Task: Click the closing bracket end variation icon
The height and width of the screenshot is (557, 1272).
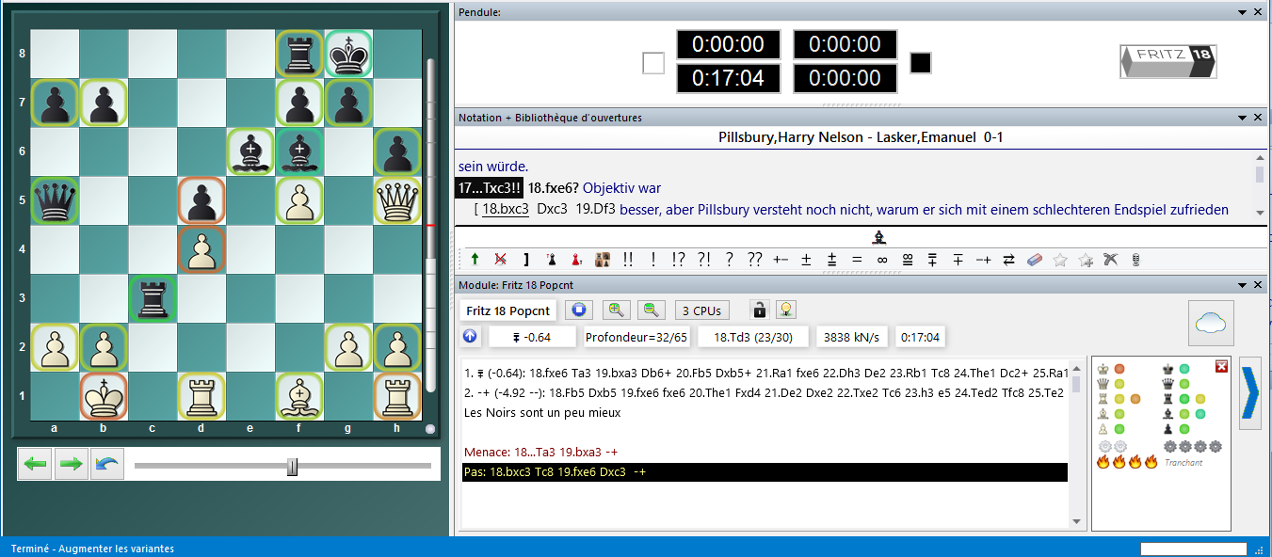Action: click(x=525, y=259)
